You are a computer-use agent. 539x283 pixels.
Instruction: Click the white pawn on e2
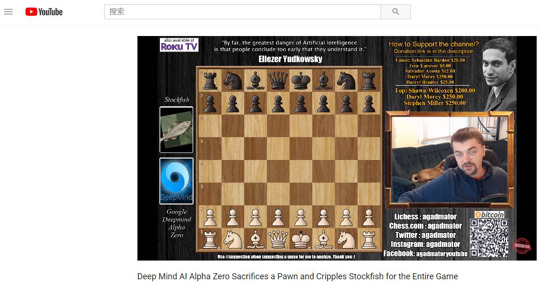(x=301, y=218)
